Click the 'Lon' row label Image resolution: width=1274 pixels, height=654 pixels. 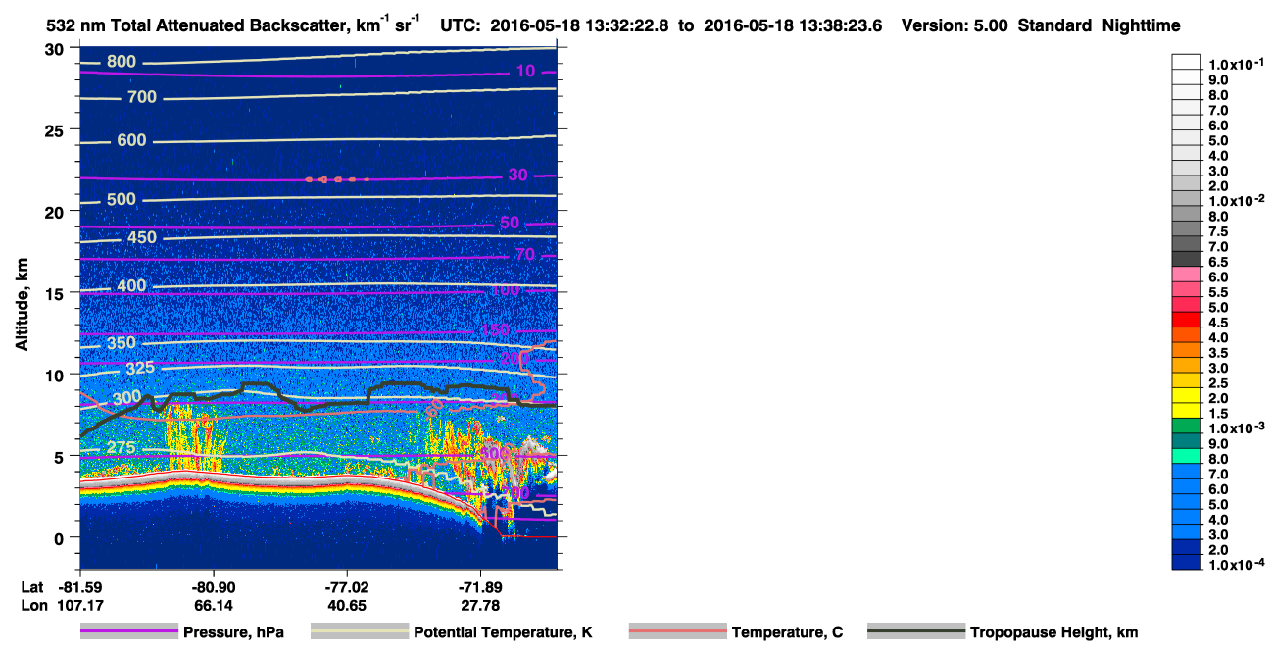pos(32,605)
